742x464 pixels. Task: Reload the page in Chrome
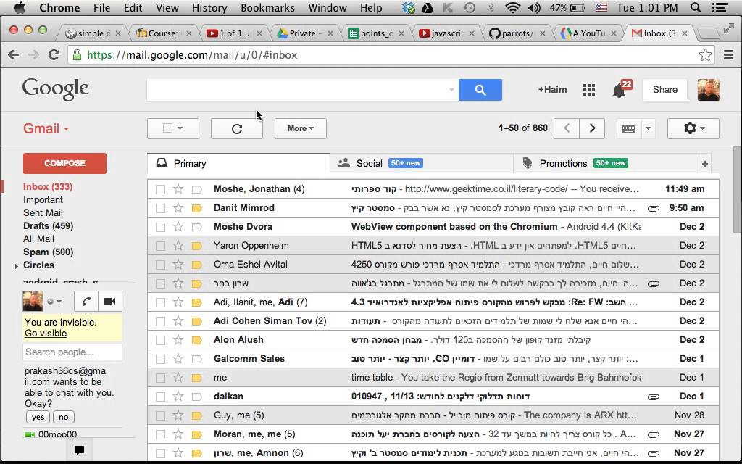click(54, 55)
